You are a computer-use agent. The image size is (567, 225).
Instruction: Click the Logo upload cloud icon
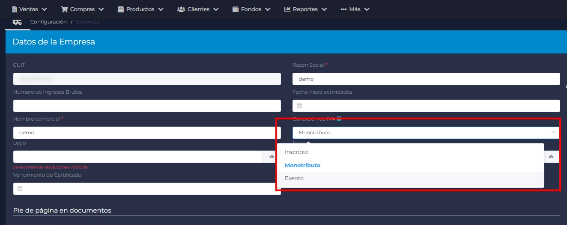pos(272,157)
